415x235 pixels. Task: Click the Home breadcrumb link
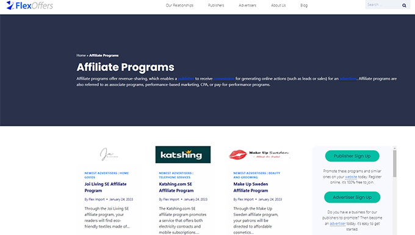[x=81, y=56]
